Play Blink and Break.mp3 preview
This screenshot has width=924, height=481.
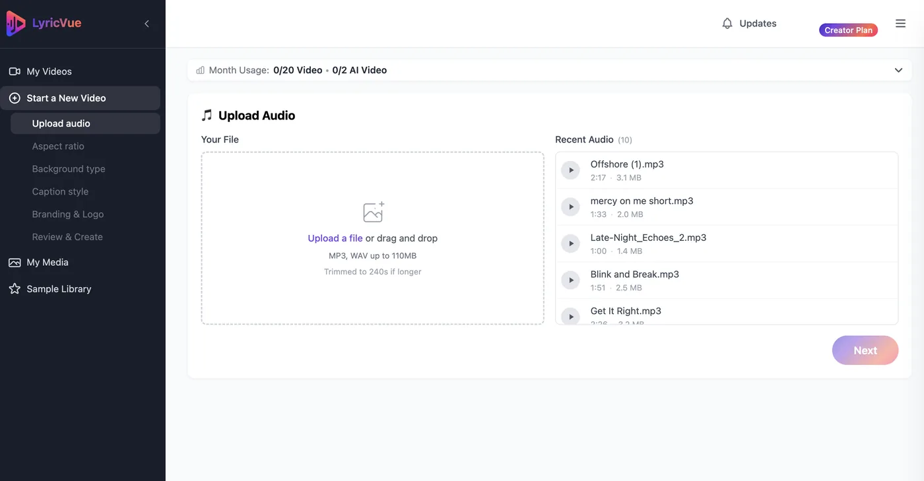tap(570, 280)
